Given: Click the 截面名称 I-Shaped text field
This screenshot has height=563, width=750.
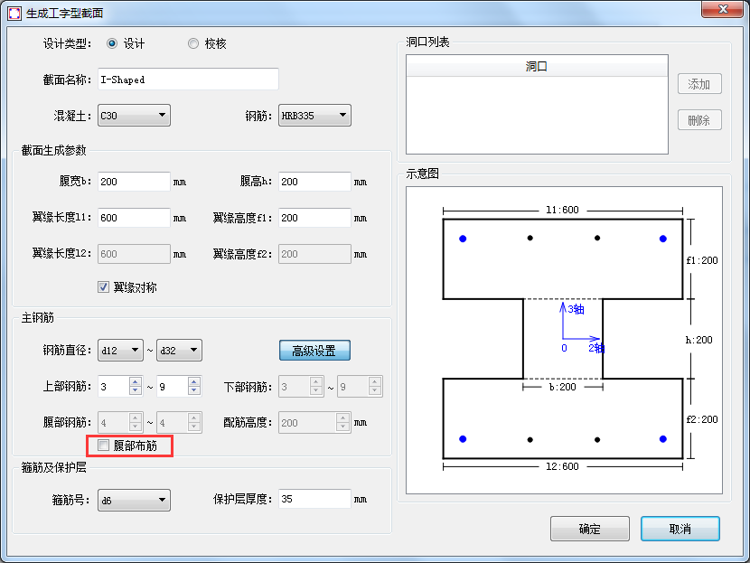Looking at the screenshot, I should pos(188,80).
